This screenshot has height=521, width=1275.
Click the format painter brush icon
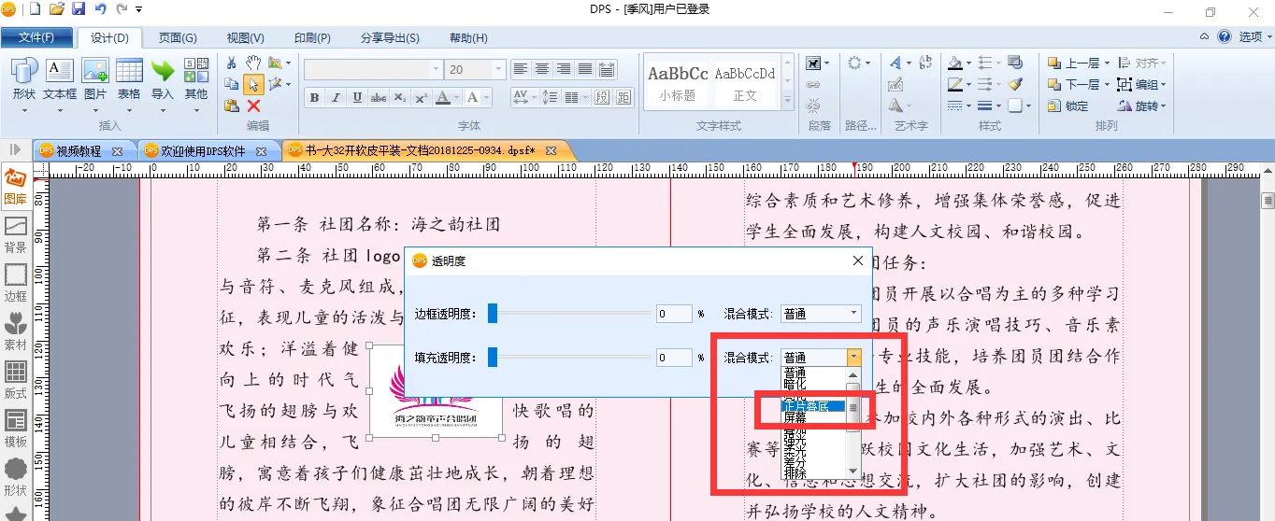[x=1016, y=85]
